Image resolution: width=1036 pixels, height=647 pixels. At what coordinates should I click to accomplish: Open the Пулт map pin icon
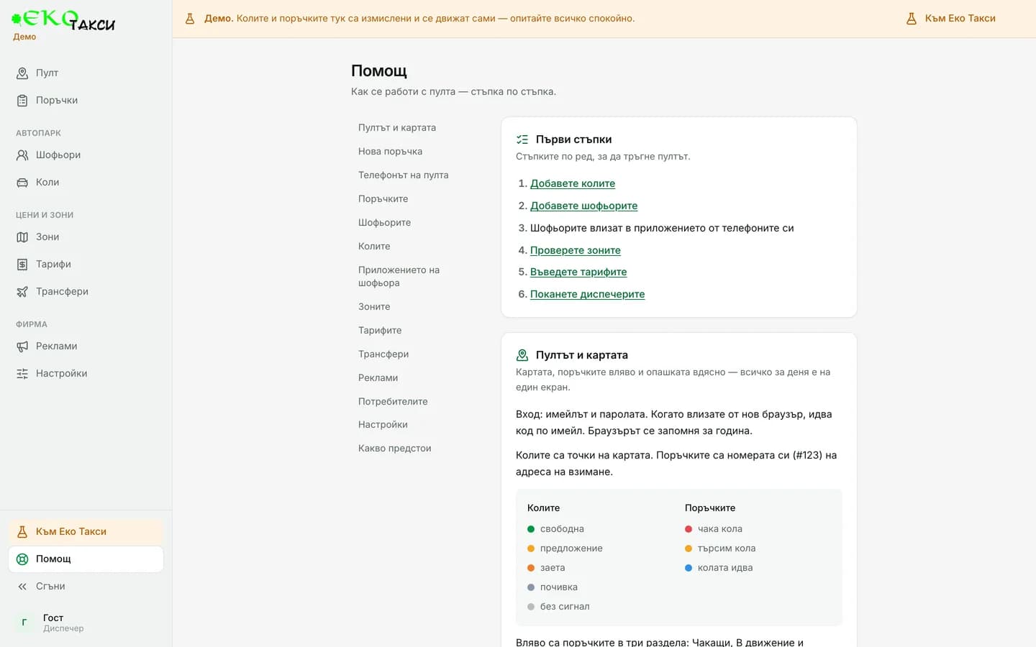pos(22,73)
